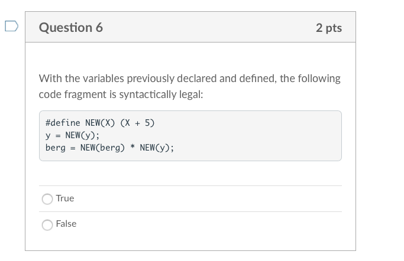
Task: Click the sentence starting 'With the variables previously'
Action: pos(190,86)
